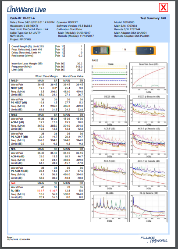Image resolution: width=178 pixels, height=249 pixels.
Task: Click the red 10.4 F RL value
Action: click(41, 191)
